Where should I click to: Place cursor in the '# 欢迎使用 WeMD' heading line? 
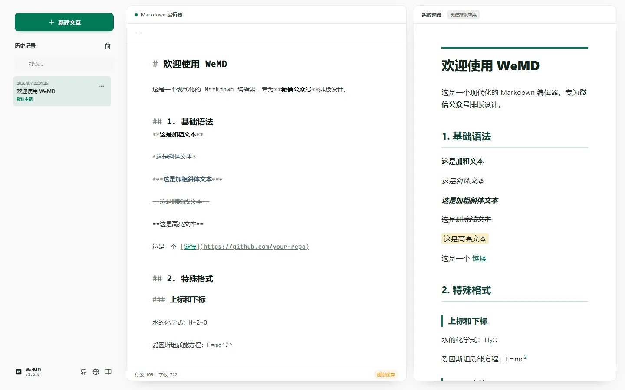tap(190, 64)
